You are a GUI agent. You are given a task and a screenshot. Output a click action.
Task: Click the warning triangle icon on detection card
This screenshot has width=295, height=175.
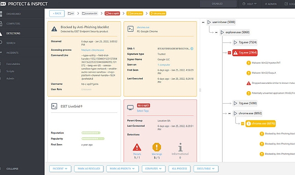[x=54, y=29]
